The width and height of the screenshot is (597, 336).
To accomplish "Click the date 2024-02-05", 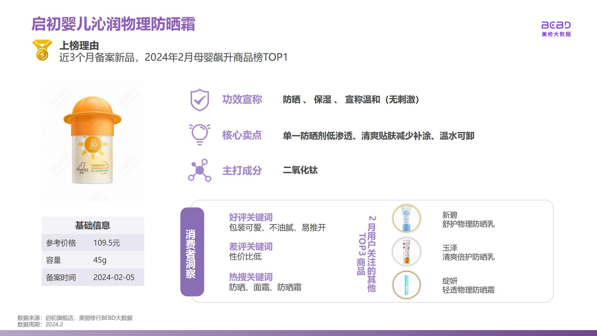I will [x=114, y=278].
